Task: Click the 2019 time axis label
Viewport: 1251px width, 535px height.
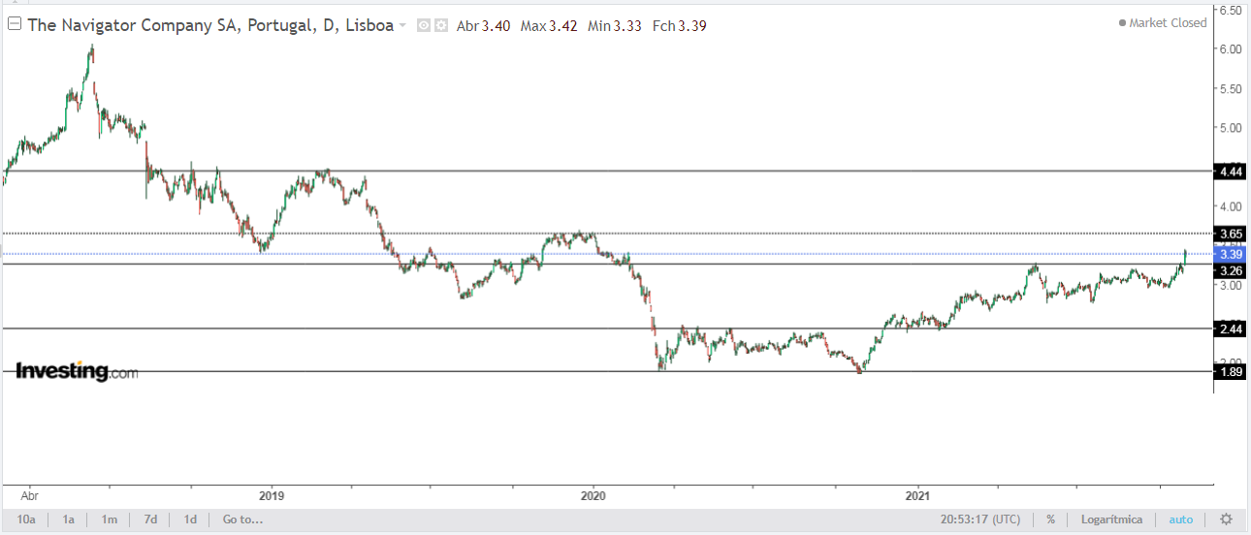Action: (271, 495)
